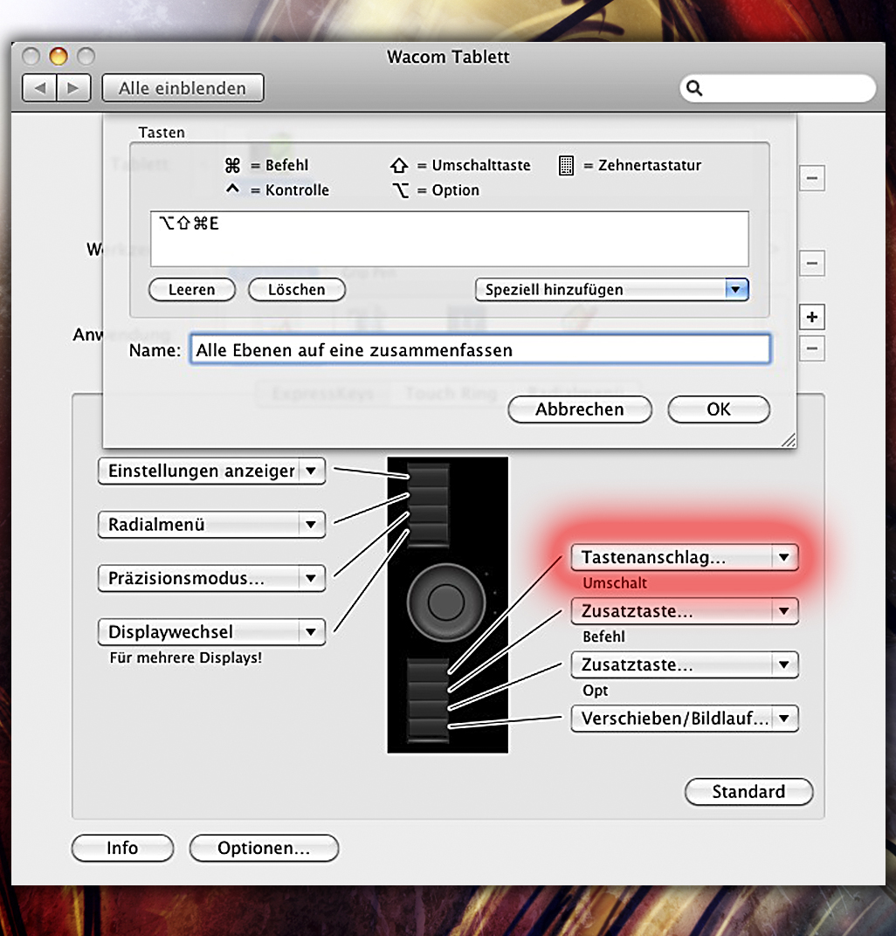Expand the Radialmenü dropdown
The width and height of the screenshot is (896, 936).
(211, 525)
